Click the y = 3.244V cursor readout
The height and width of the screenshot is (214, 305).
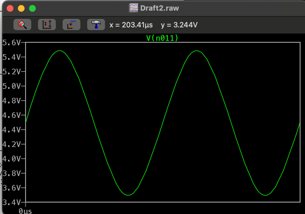tap(179, 25)
